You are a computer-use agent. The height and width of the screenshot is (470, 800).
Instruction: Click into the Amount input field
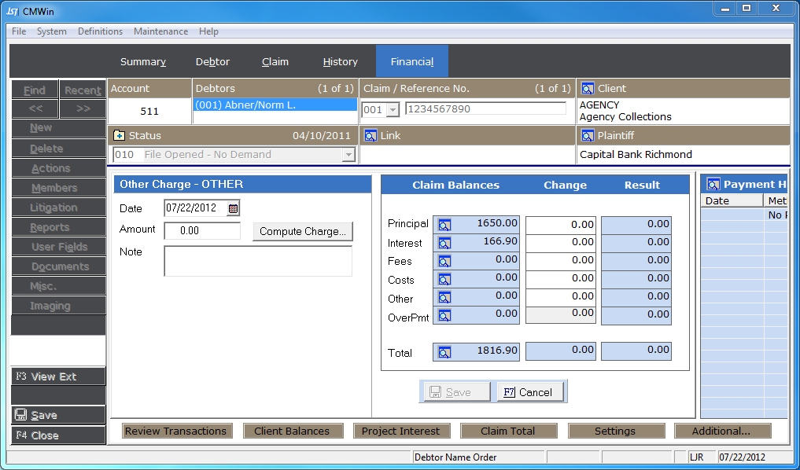point(202,231)
